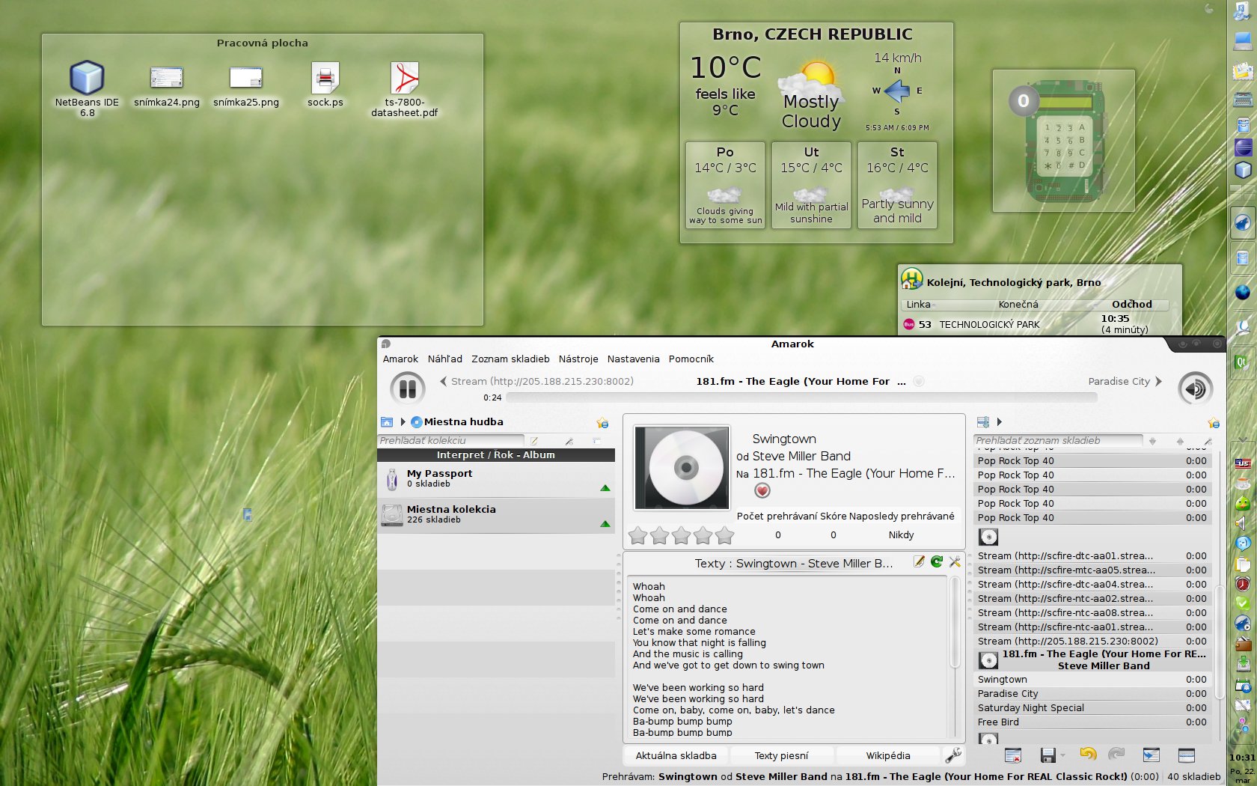1257x786 pixels.
Task: Expand My Passport collection green arrow
Action: (x=605, y=488)
